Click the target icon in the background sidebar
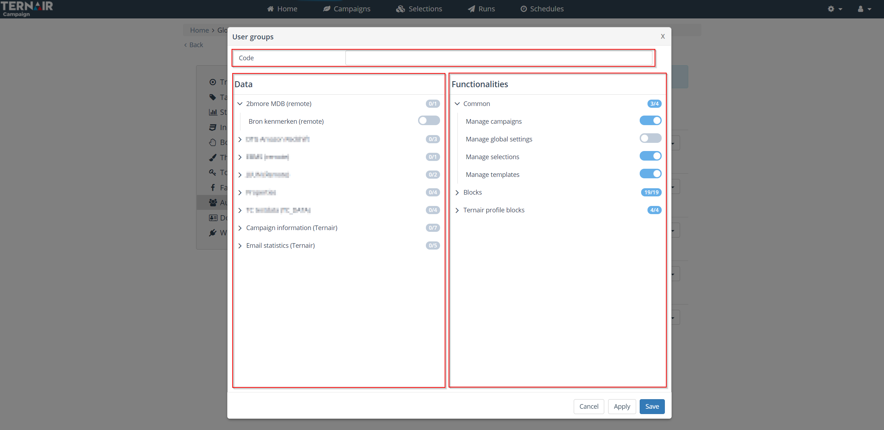 click(213, 82)
